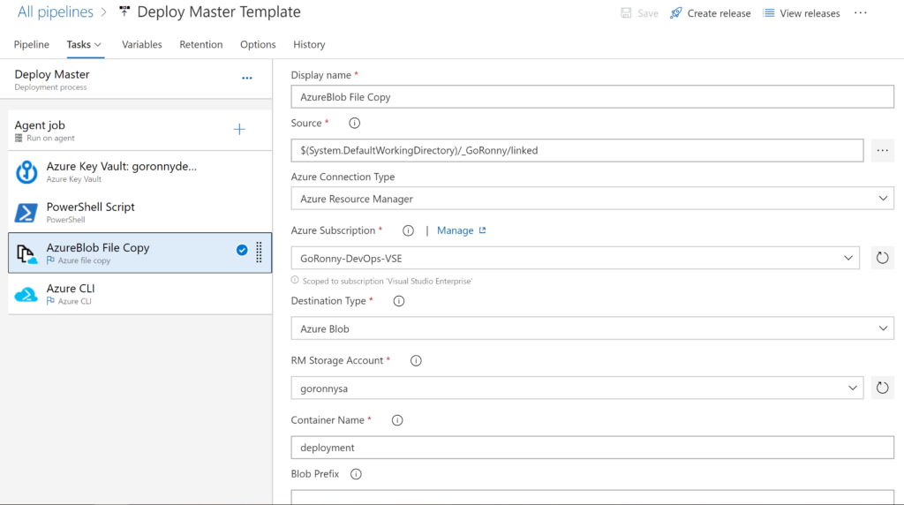
Task: Select the Azure CLI task row
Action: (140, 294)
